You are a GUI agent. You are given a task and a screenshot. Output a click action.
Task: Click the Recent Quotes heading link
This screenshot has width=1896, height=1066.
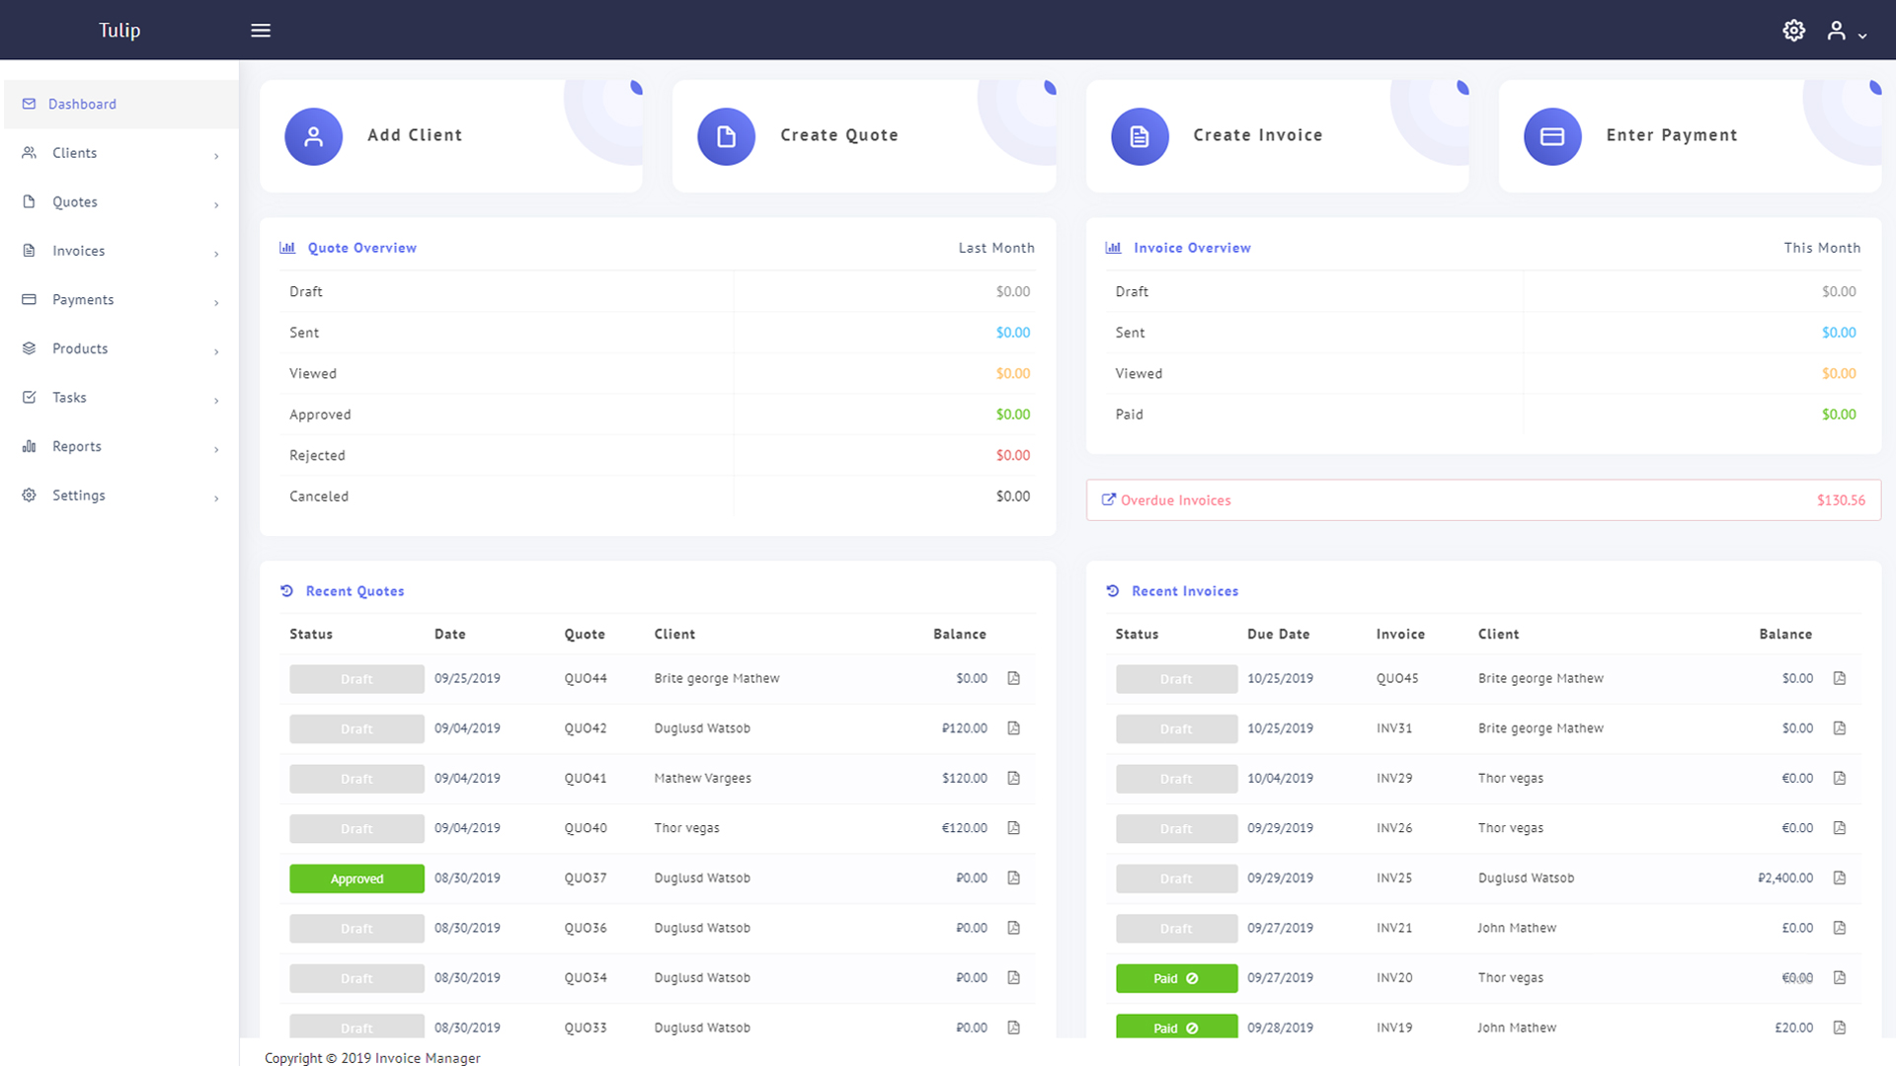(355, 591)
